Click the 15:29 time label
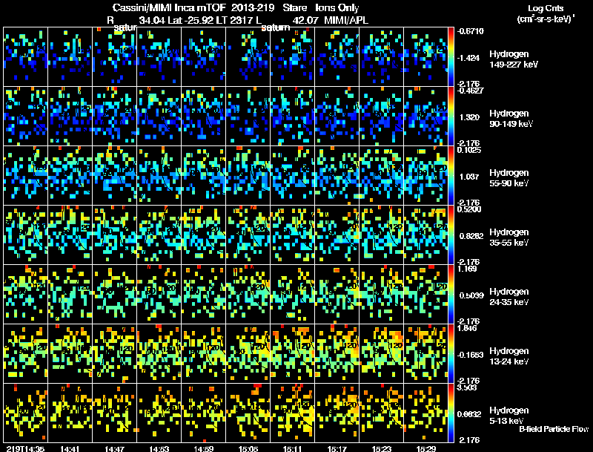The height and width of the screenshot is (452, 593). tap(426, 448)
